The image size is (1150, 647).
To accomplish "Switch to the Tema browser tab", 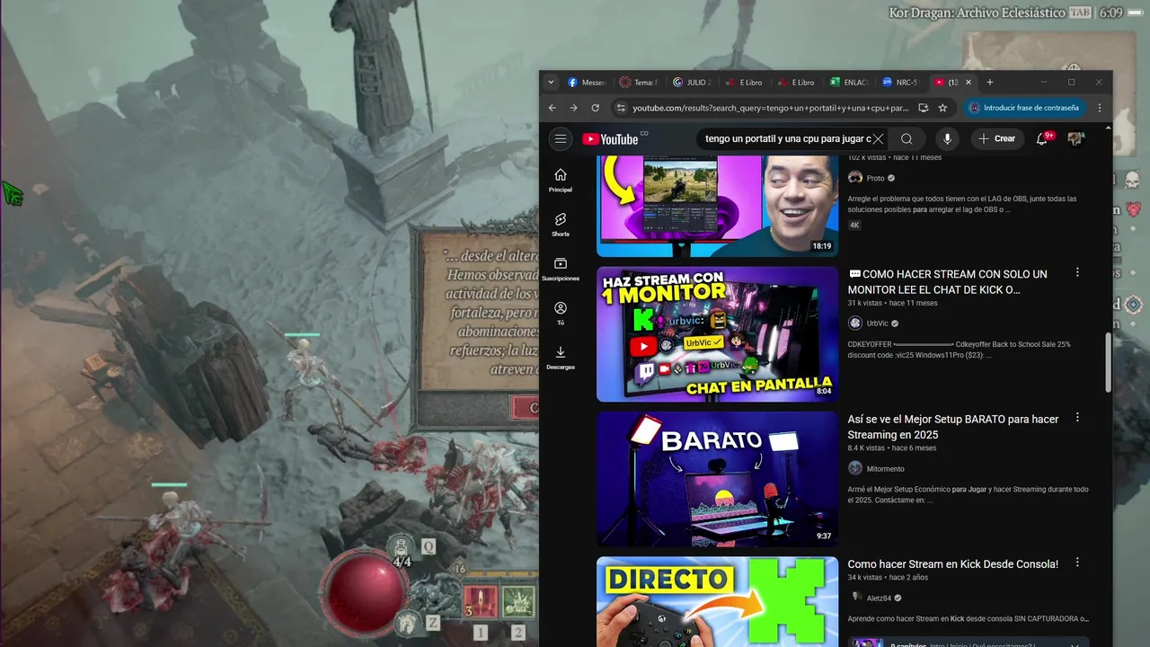I will (x=637, y=82).
